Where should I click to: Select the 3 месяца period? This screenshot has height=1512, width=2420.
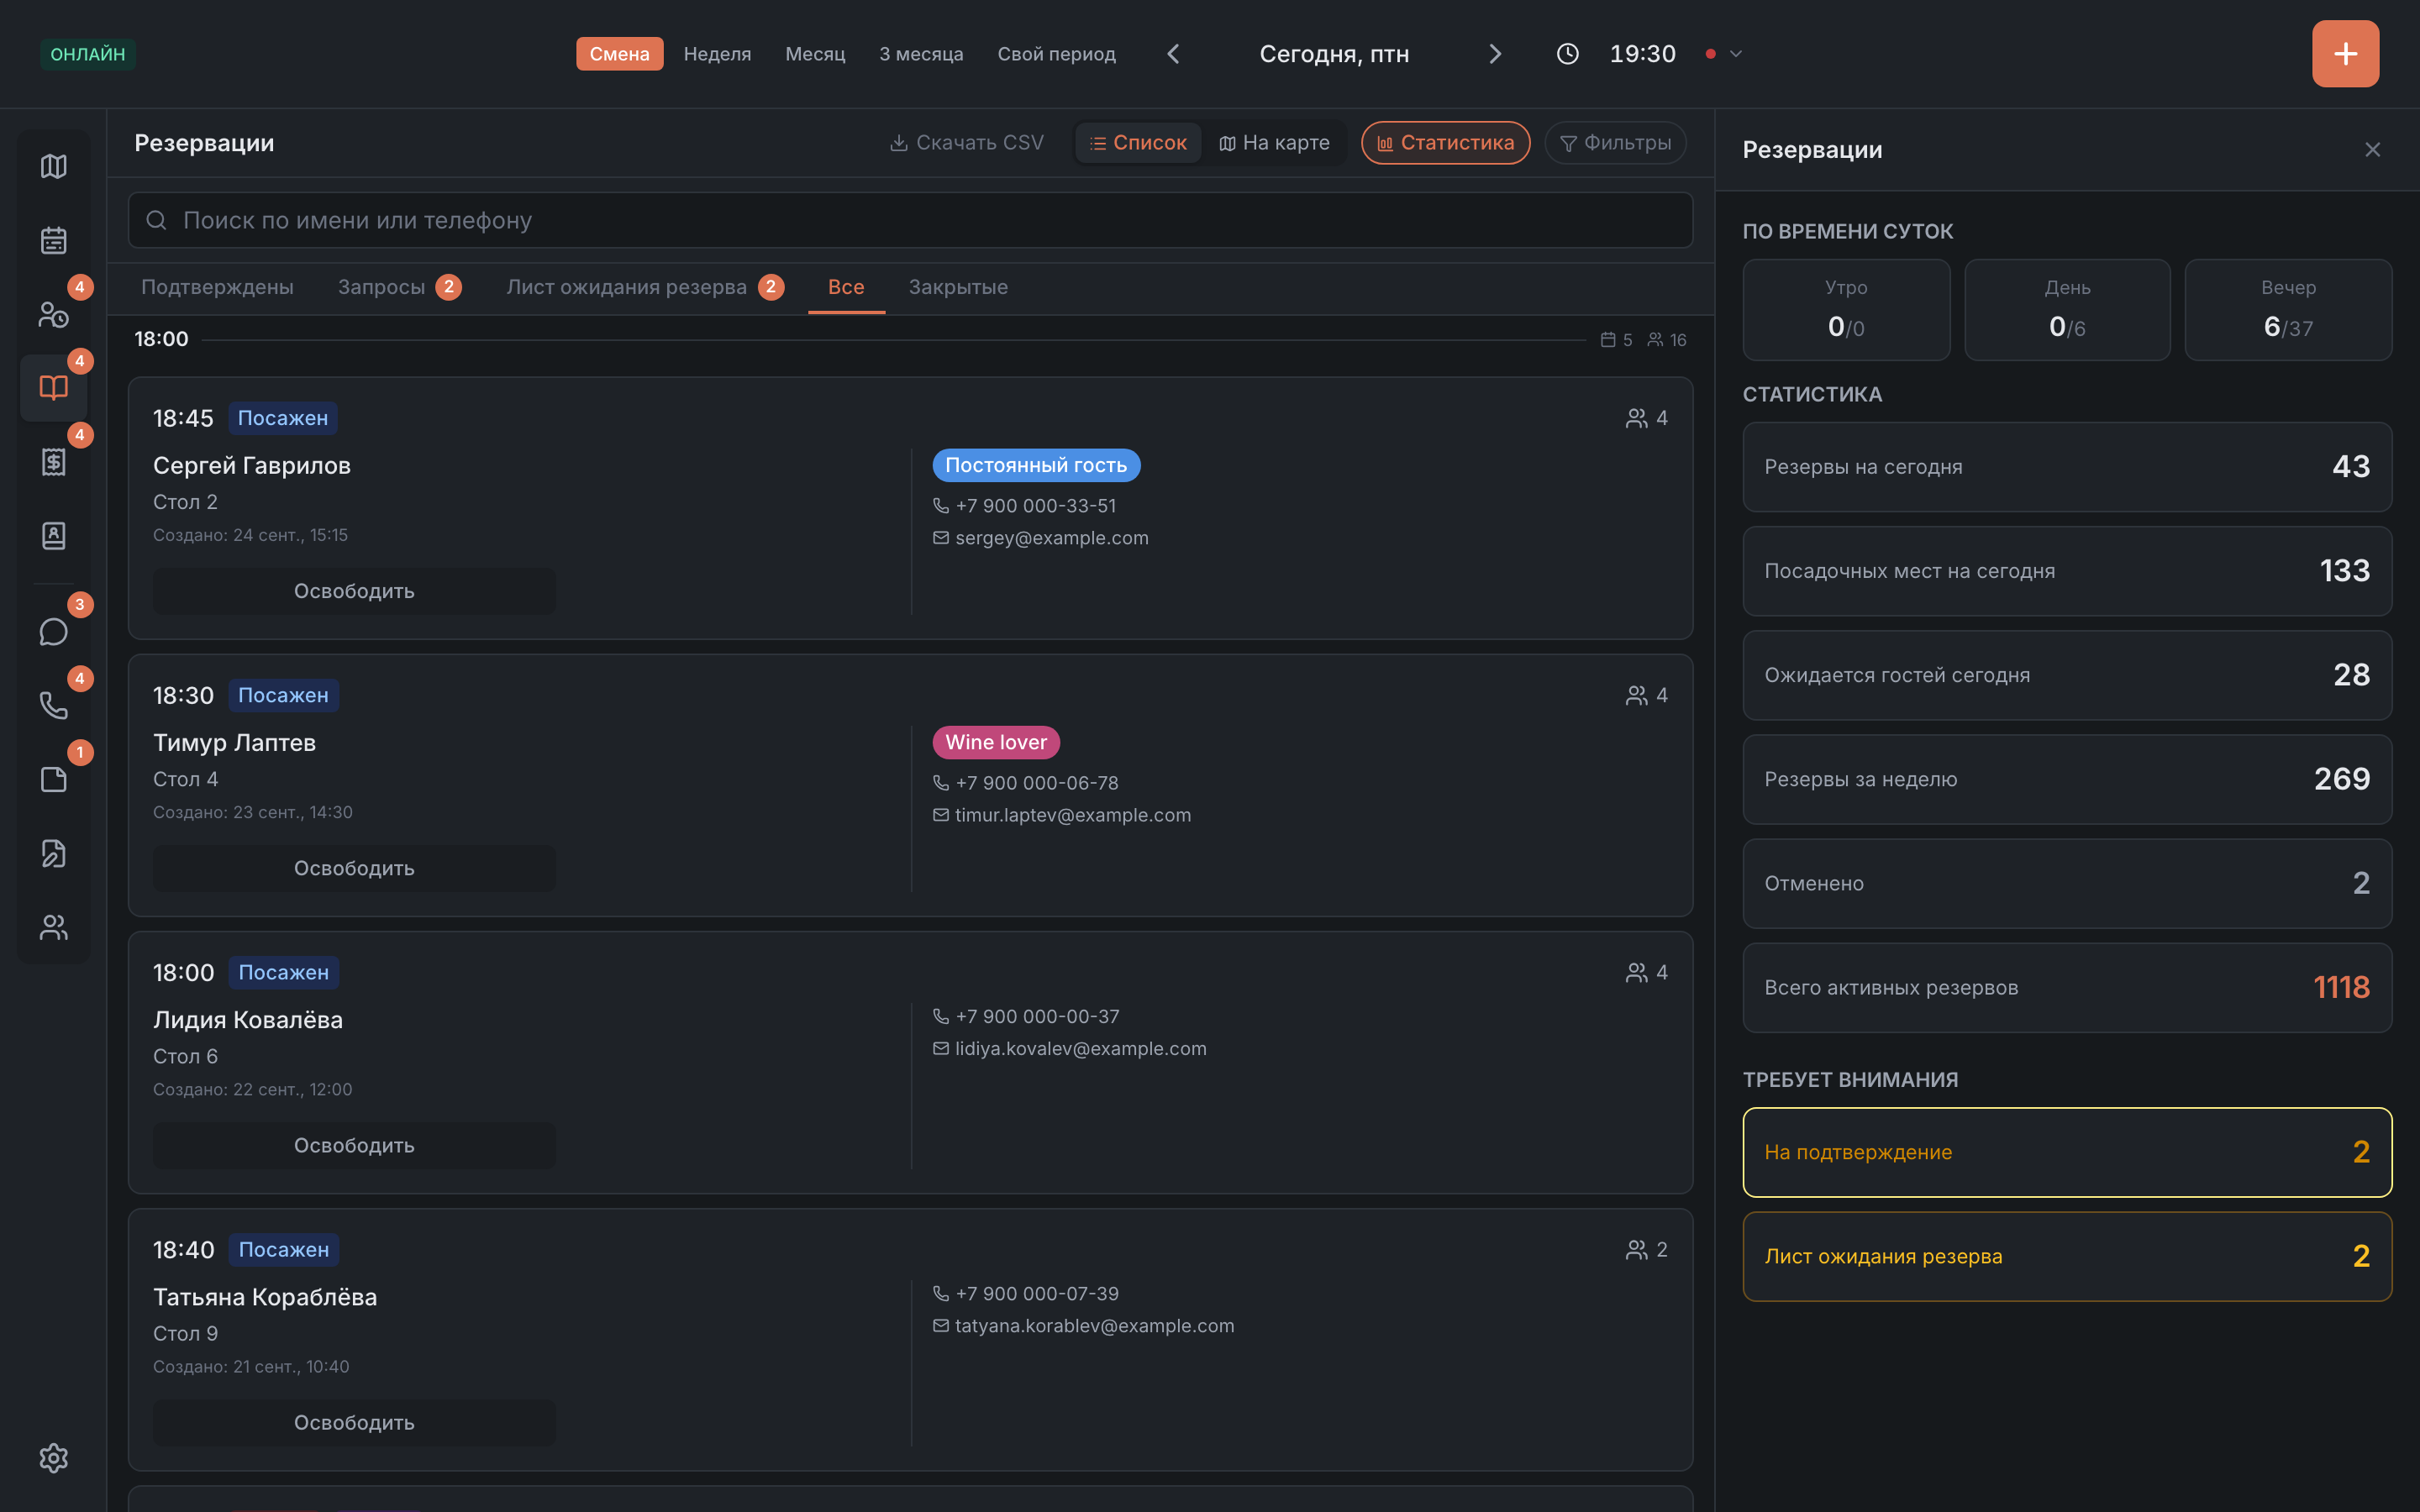(921, 54)
